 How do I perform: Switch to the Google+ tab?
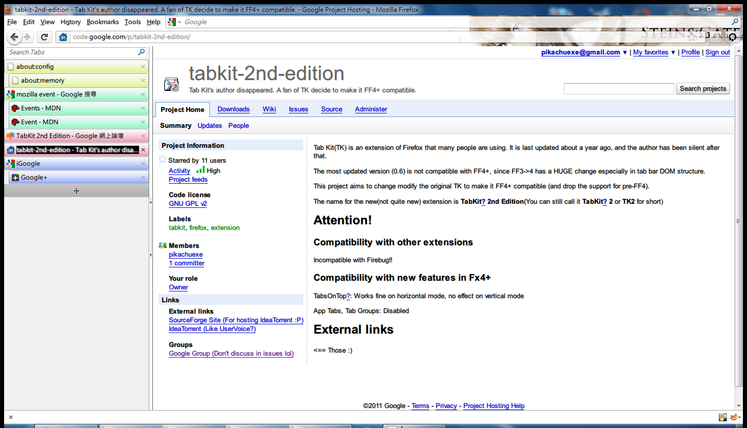click(x=78, y=178)
